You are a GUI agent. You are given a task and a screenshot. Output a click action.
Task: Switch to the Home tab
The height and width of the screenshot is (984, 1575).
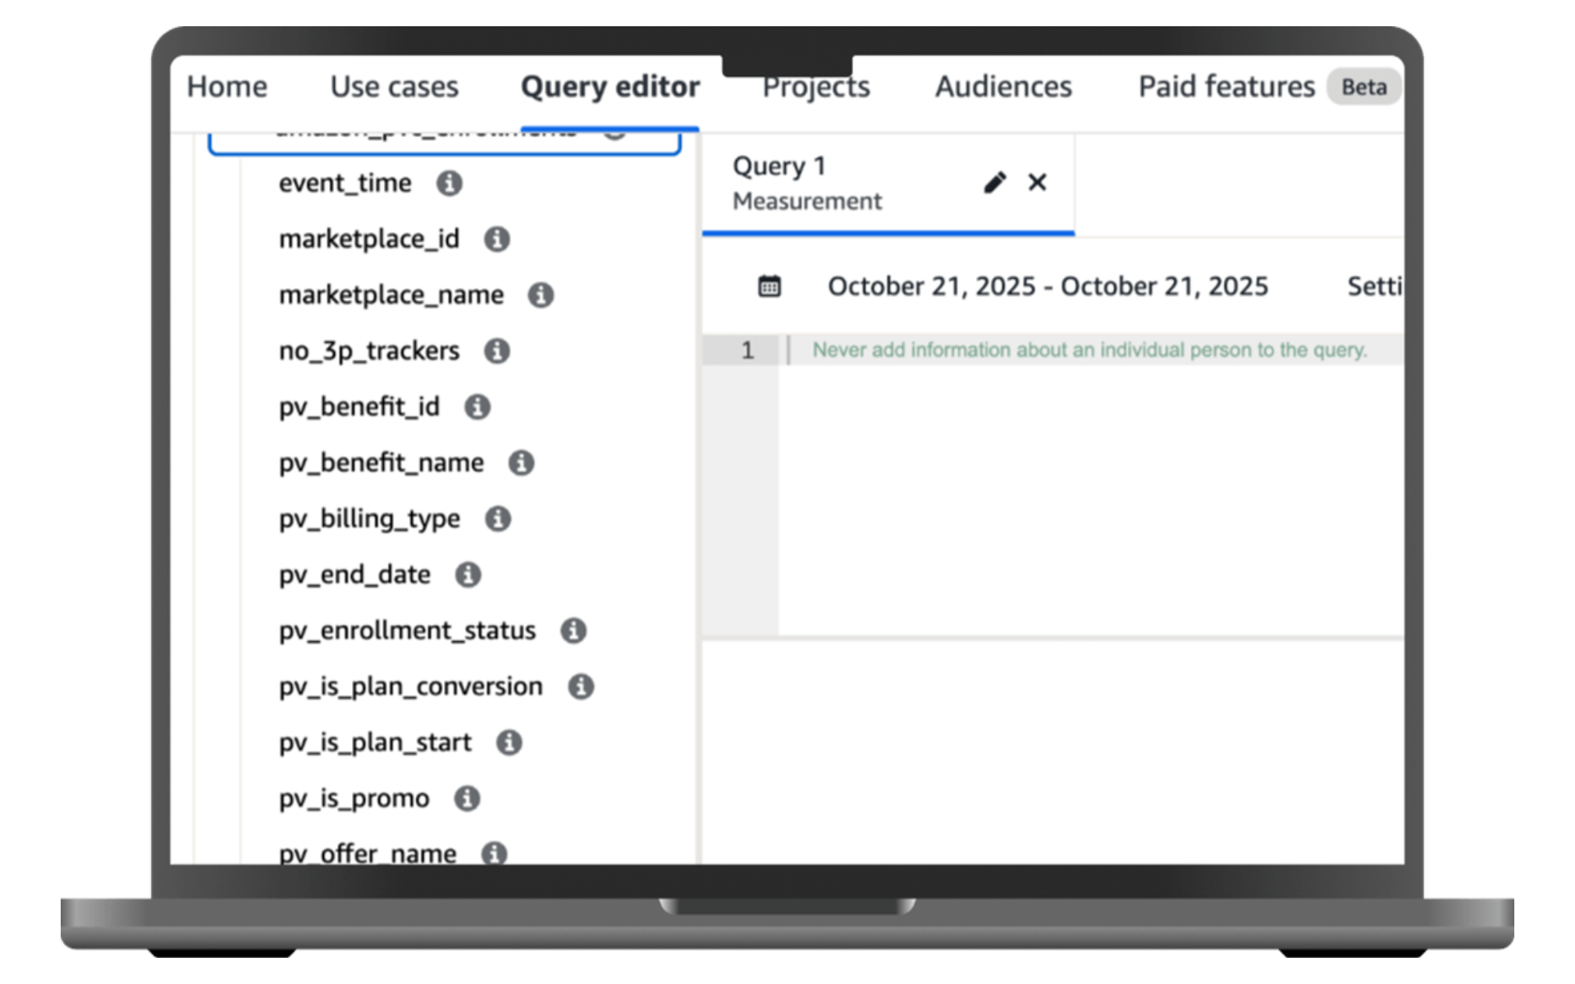(x=226, y=87)
